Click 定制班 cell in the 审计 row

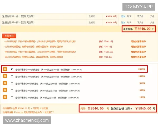pos(92,22)
